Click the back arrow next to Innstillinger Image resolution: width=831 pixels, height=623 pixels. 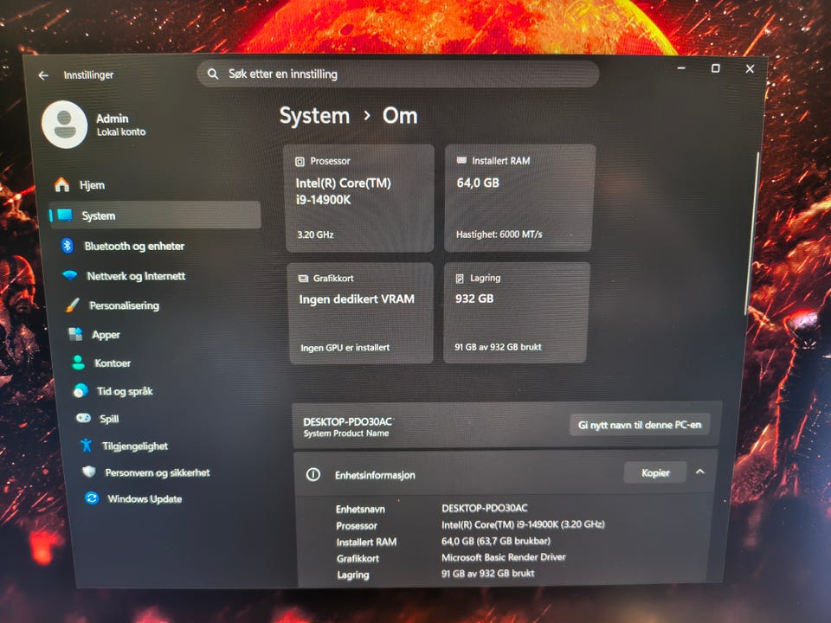pyautogui.click(x=43, y=76)
